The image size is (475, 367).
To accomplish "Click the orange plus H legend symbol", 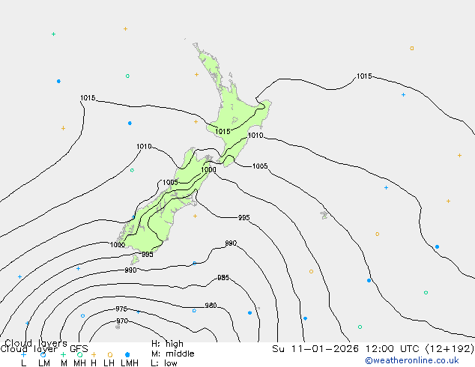I will click(x=94, y=354).
